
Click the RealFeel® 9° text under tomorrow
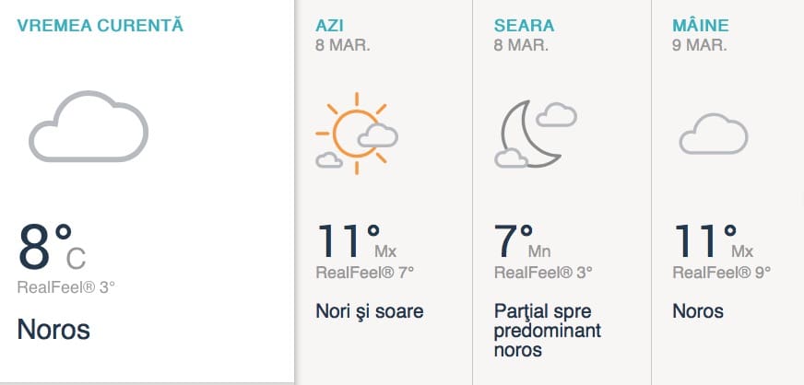tap(721, 273)
